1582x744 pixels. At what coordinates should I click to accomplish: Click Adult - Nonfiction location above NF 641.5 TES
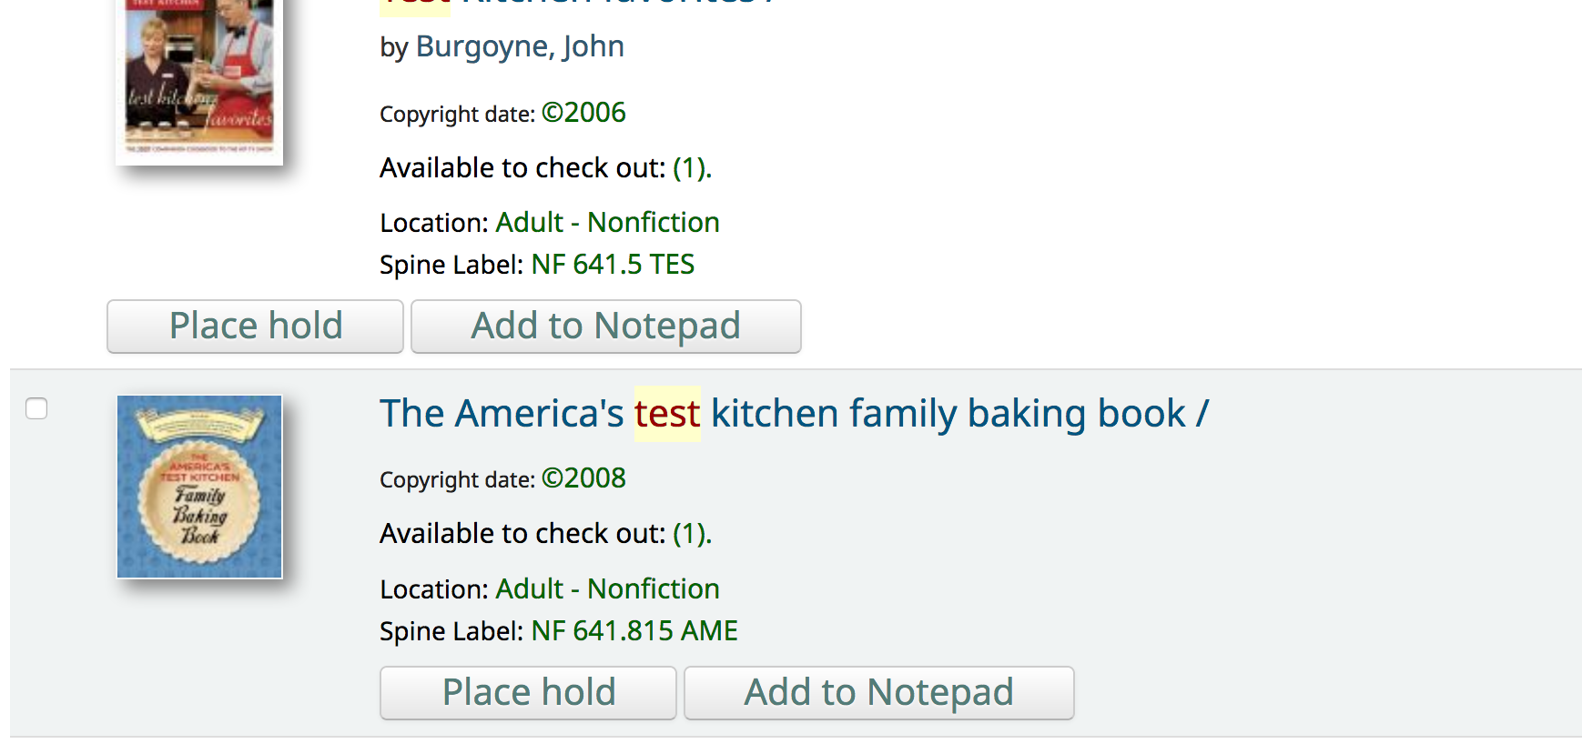coord(607,223)
